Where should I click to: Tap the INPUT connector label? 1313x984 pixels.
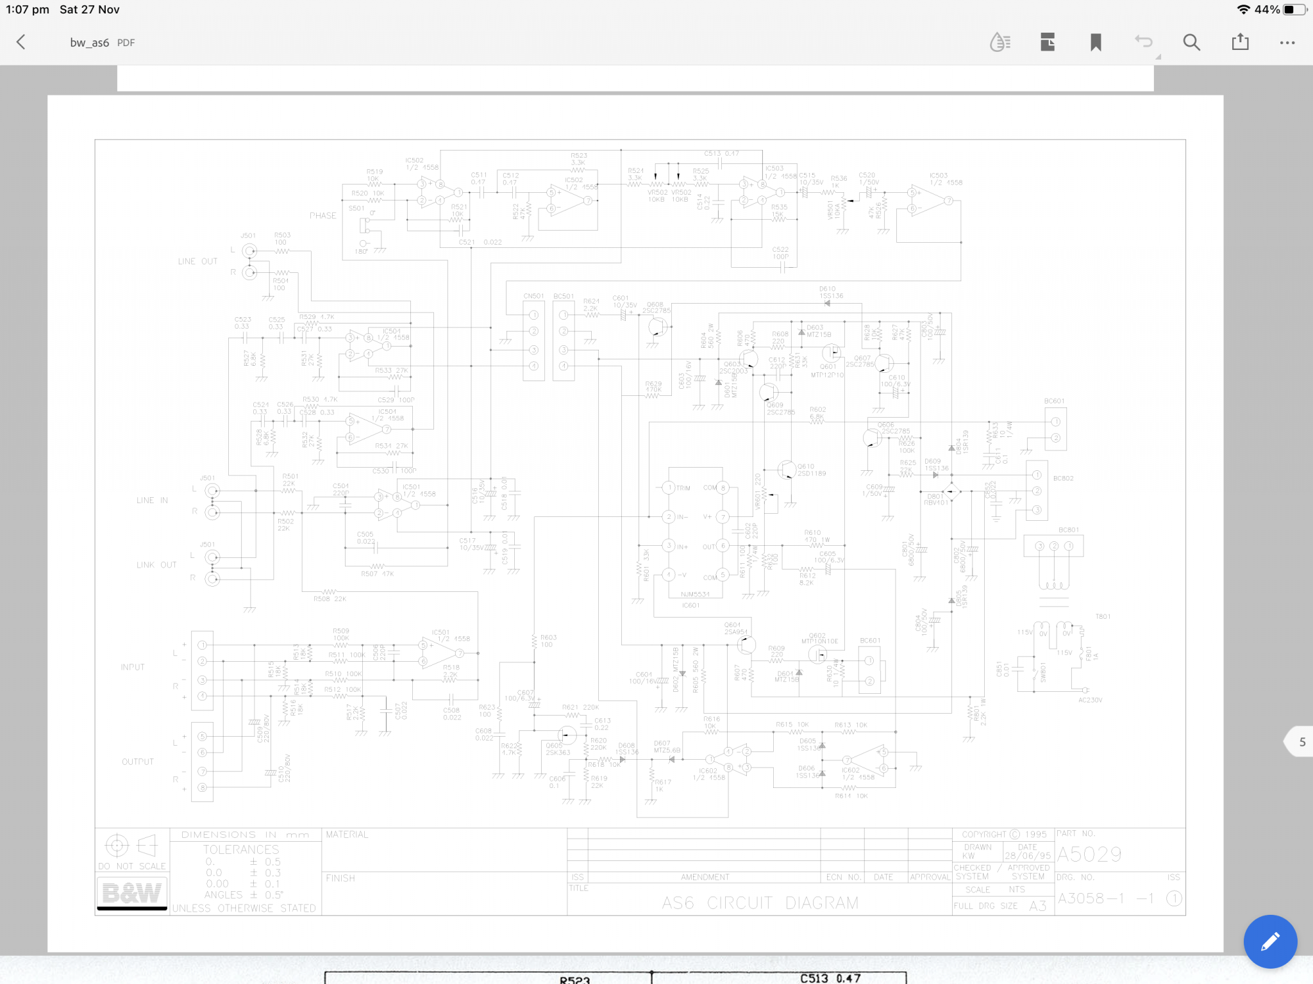coord(133,667)
